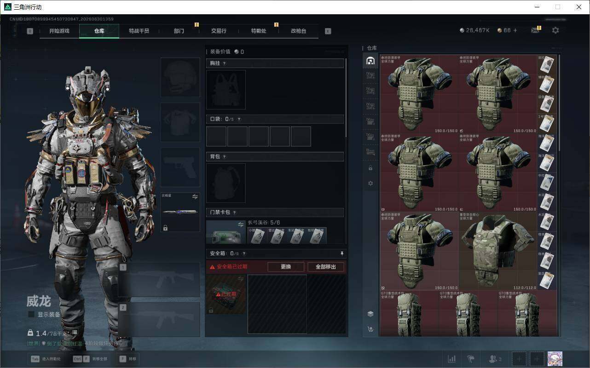
Task: Click the flag icon in bottom bar
Action: [x=471, y=359]
